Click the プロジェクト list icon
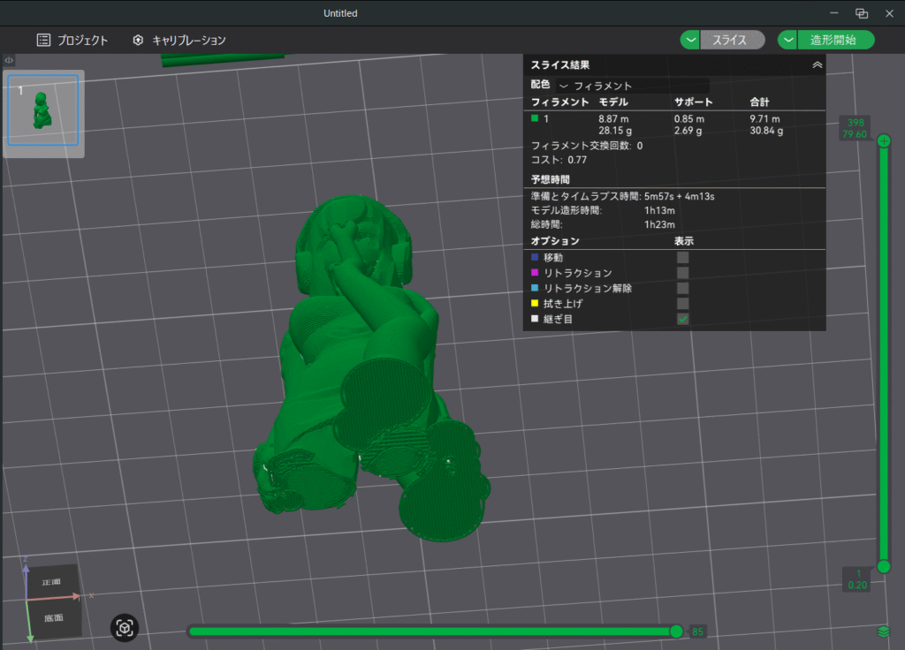 43,41
